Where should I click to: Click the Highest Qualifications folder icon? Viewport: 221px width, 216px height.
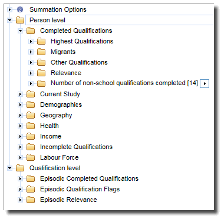point(41,41)
